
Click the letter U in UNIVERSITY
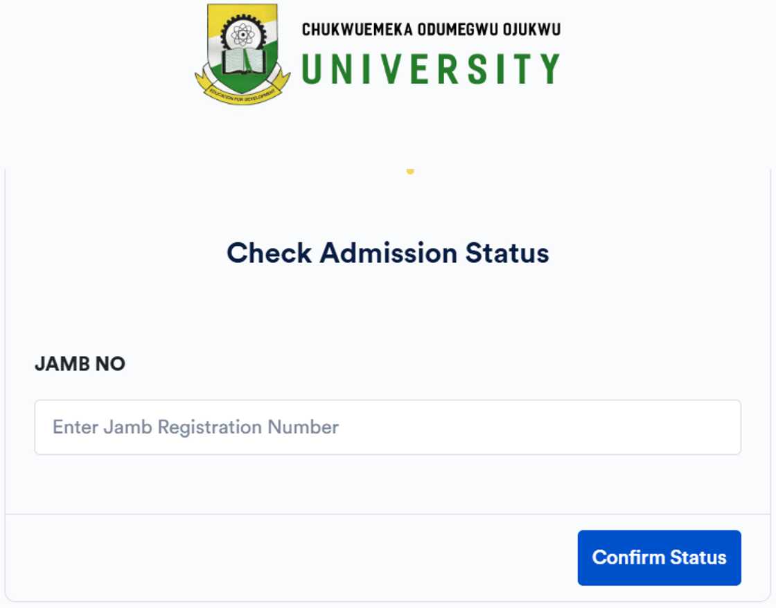pyautogui.click(x=313, y=69)
